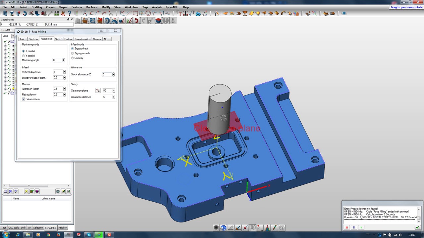Click the help question mark toolbar icon
Image resolution: width=424 pixels, height=238 pixels.
coord(70,13)
